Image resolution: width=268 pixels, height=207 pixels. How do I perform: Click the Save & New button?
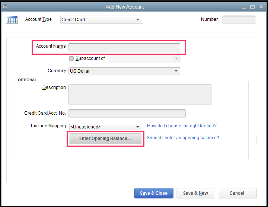click(195, 193)
